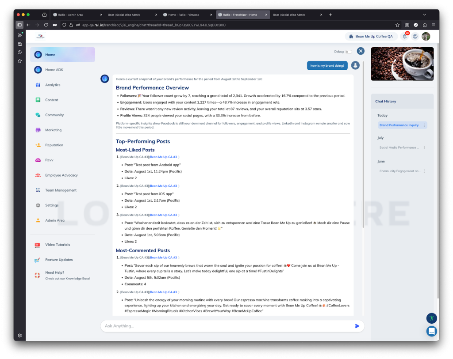Open the support chat bubble icon
Screen dimensions: 453x359
click(431, 331)
